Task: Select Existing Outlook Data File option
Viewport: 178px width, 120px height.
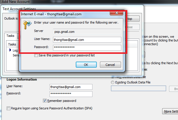Action: [x=113, y=82]
